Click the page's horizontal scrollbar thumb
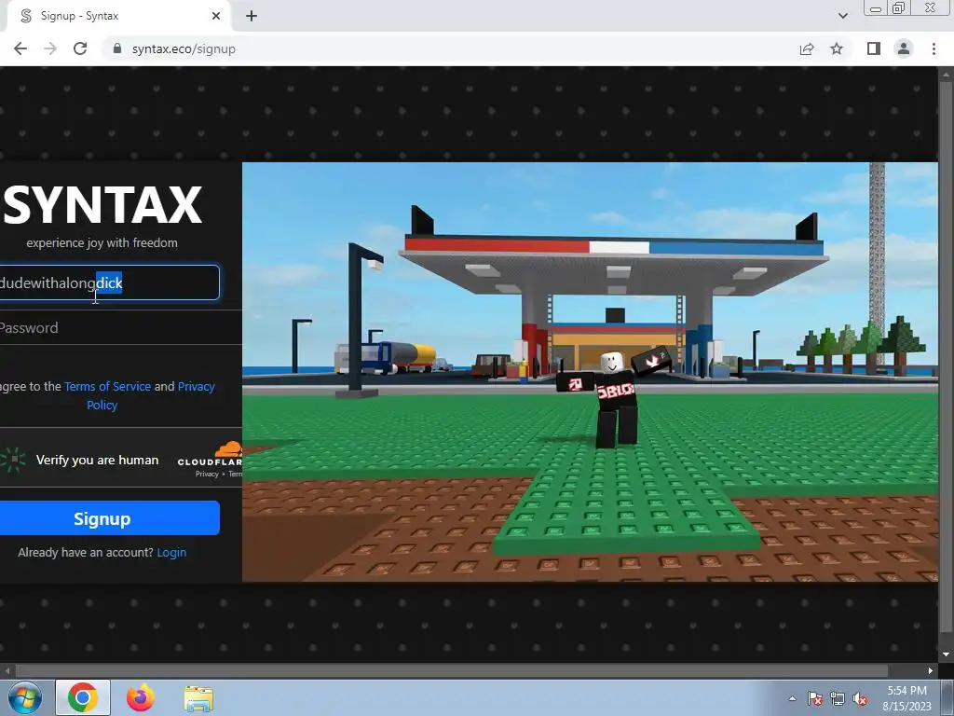Screen dimensions: 954x716 pos(452,670)
